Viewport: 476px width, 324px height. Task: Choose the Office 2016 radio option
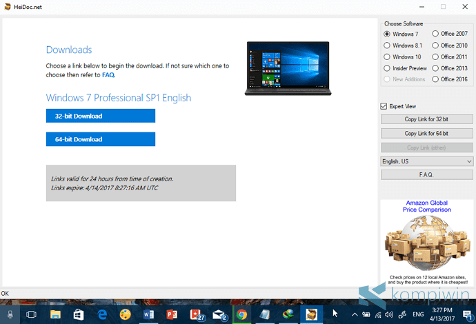pyautogui.click(x=435, y=79)
